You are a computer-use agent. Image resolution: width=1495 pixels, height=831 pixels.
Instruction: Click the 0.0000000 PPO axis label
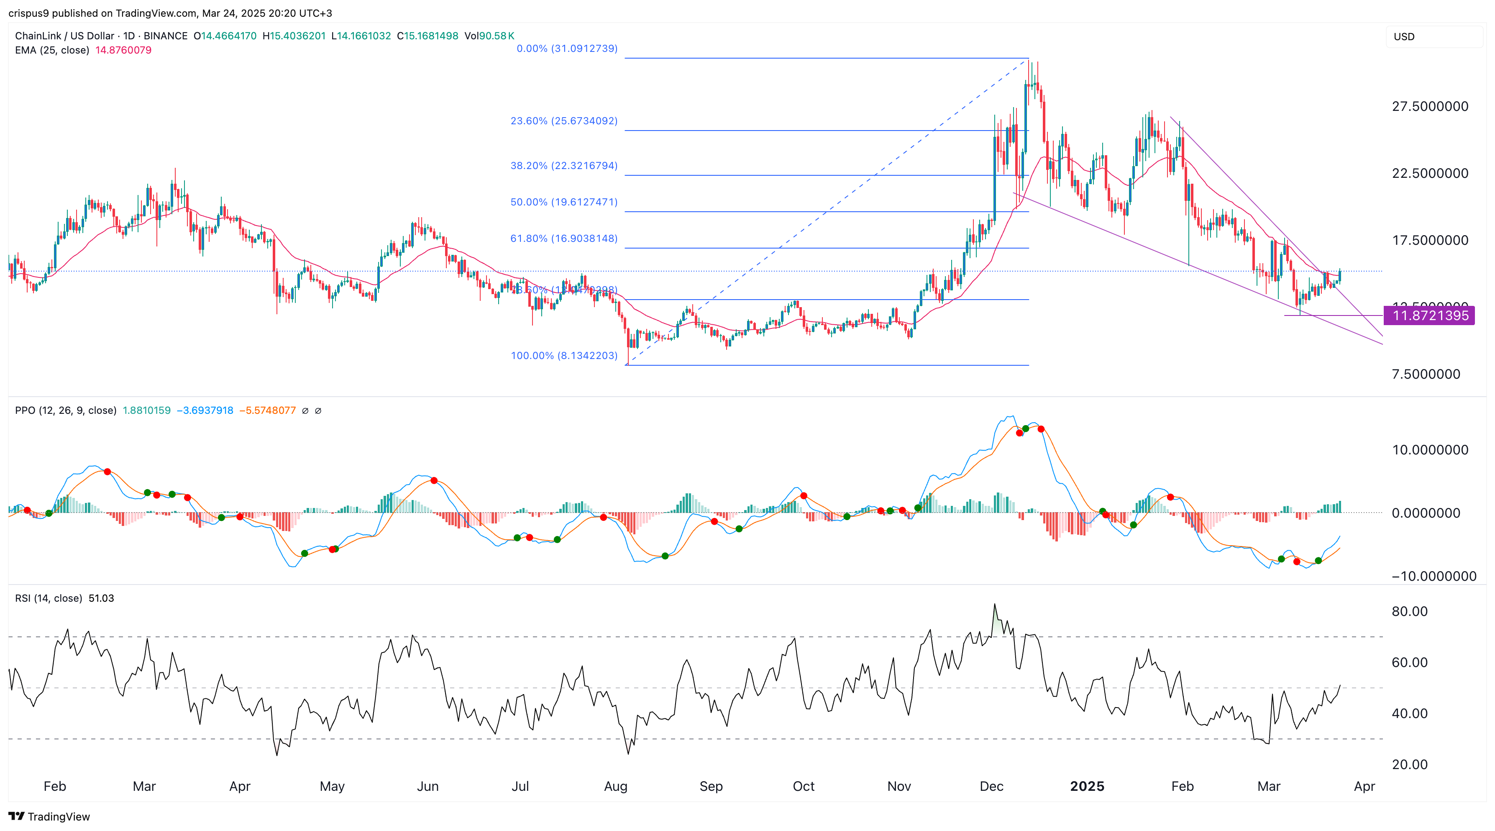coord(1426,513)
